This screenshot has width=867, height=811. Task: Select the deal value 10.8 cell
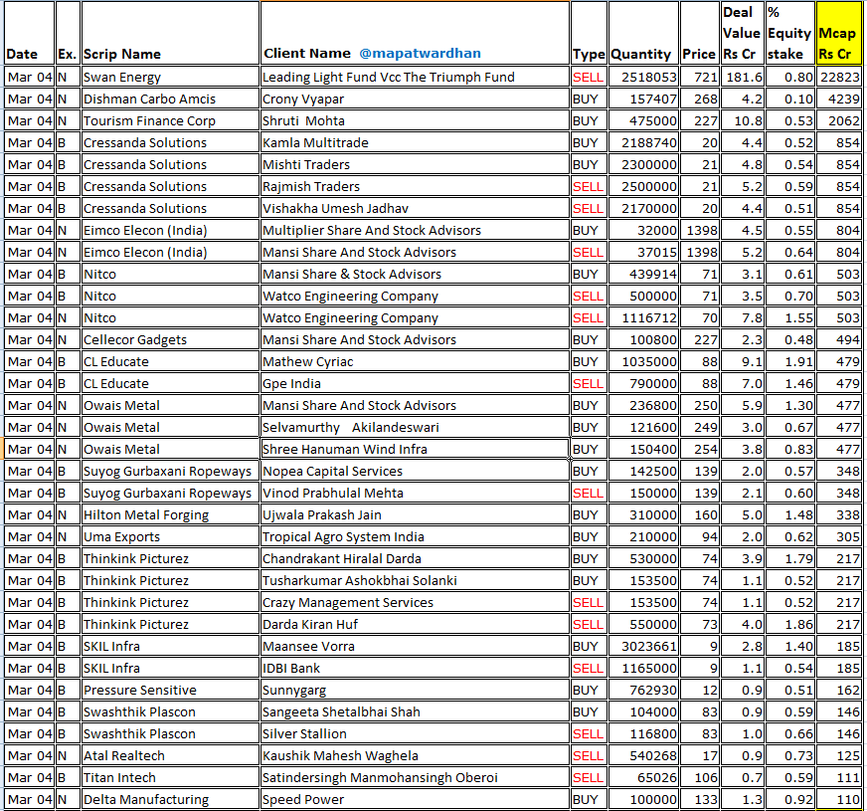742,120
